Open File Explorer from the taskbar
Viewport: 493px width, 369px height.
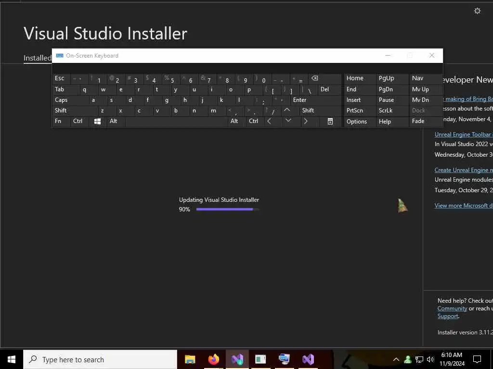190,359
